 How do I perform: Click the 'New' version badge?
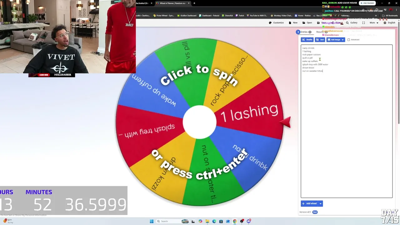pos(315,212)
